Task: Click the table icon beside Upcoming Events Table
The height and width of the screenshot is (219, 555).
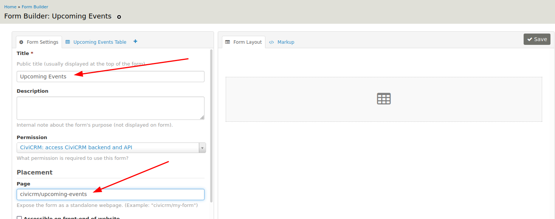Action: point(68,42)
